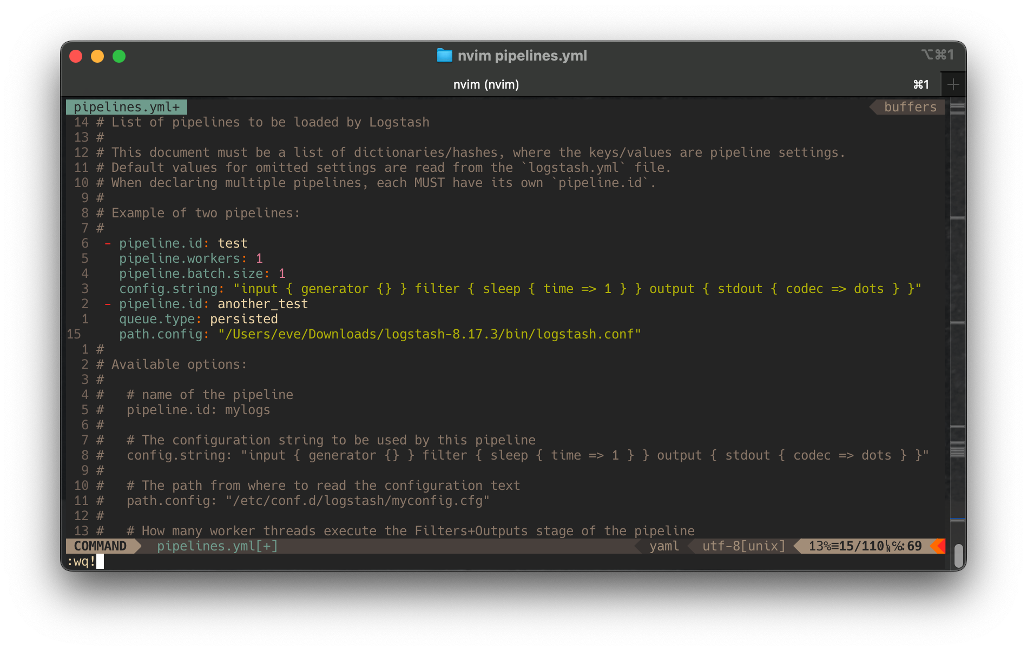
Task: Select the nvim (nvim) terminal tab
Action: point(486,84)
